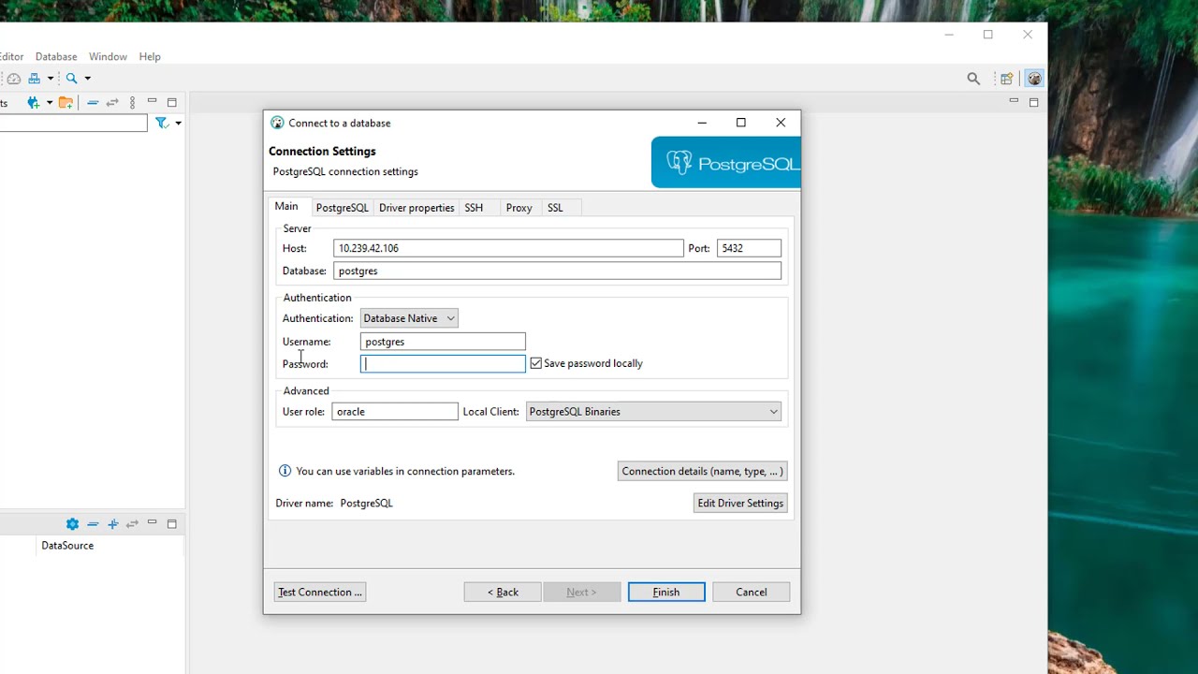This screenshot has height=674, width=1198.
Task: Open the Window menu
Action: click(x=108, y=56)
